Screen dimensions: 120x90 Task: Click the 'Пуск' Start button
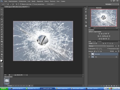coord(4,88)
